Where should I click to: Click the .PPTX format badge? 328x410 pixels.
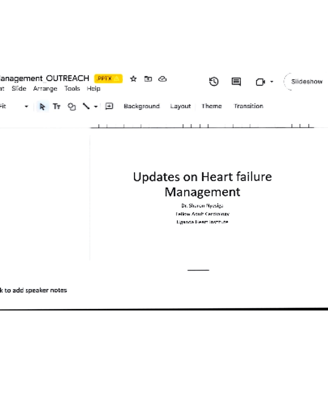click(x=108, y=78)
